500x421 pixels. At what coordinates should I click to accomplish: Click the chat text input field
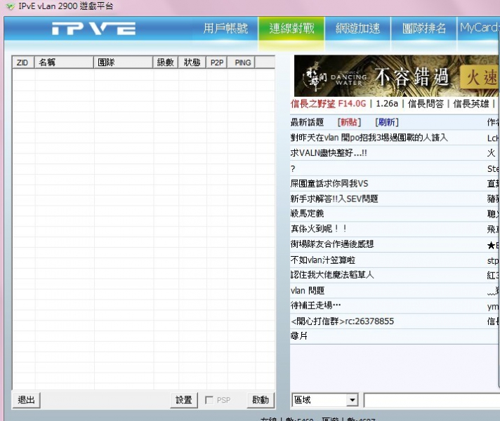click(431, 400)
